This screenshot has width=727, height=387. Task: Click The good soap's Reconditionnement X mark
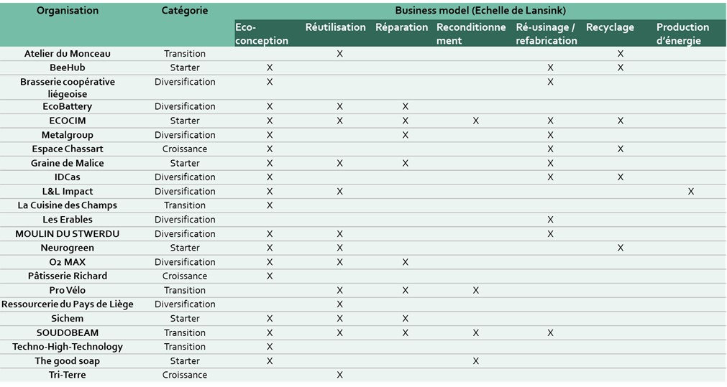tap(476, 361)
